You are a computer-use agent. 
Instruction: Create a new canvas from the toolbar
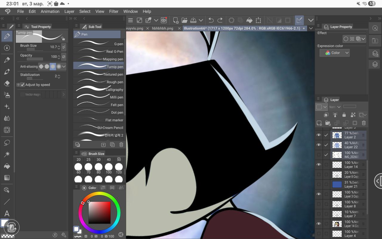tap(175, 20)
